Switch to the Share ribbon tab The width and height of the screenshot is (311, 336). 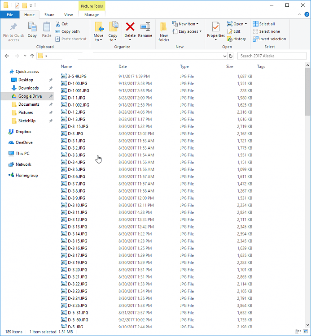pyautogui.click(x=49, y=15)
